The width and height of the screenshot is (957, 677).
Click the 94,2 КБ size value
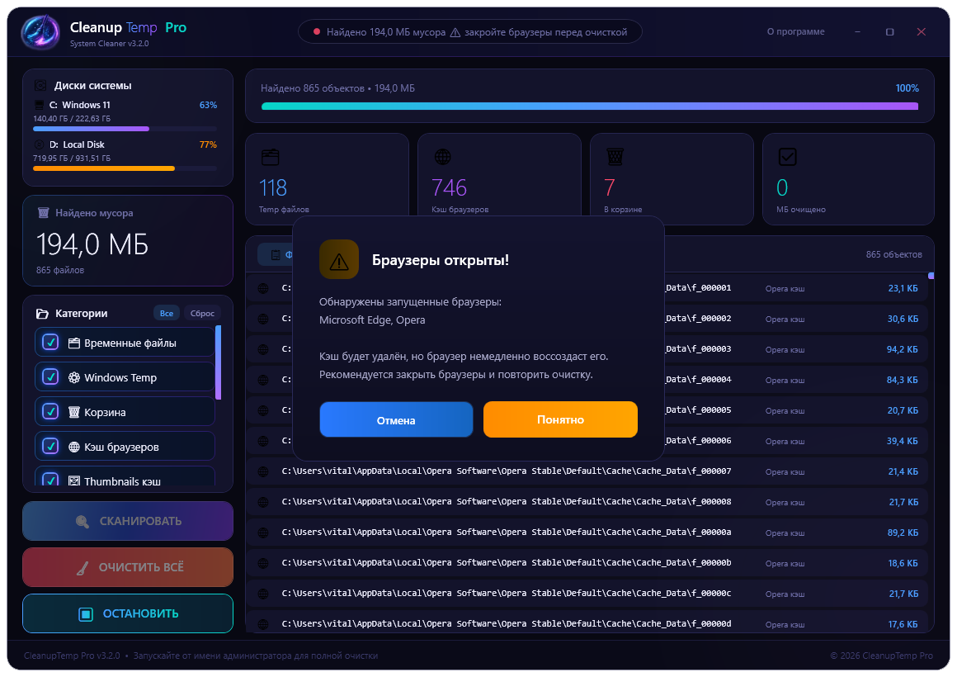(902, 349)
